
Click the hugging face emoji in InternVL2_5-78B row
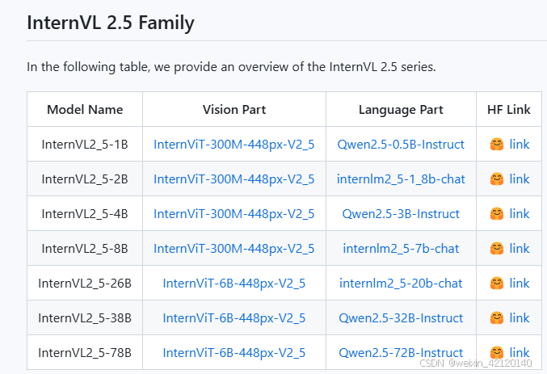497,353
